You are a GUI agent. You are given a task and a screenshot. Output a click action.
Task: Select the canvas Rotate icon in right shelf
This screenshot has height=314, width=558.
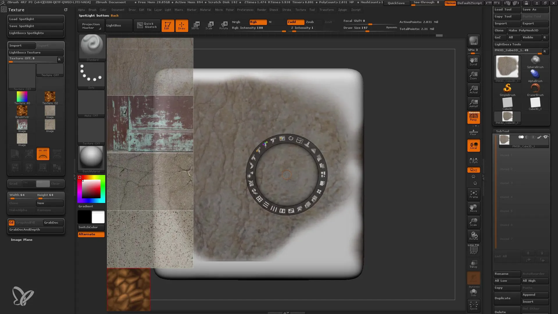click(473, 236)
